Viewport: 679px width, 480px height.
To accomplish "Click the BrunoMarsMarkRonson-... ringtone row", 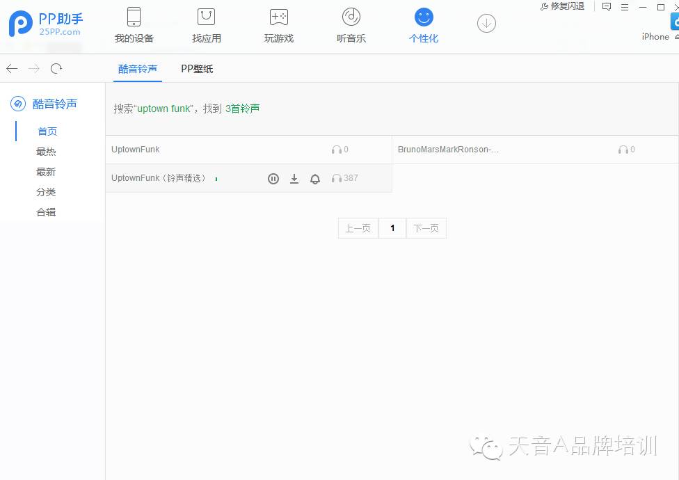I will [x=535, y=150].
